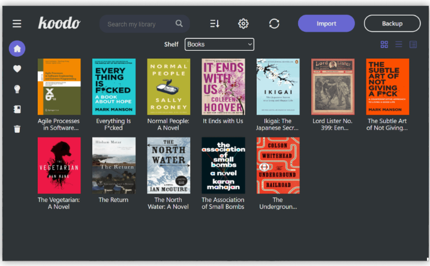Go to the Home library view

click(17, 48)
